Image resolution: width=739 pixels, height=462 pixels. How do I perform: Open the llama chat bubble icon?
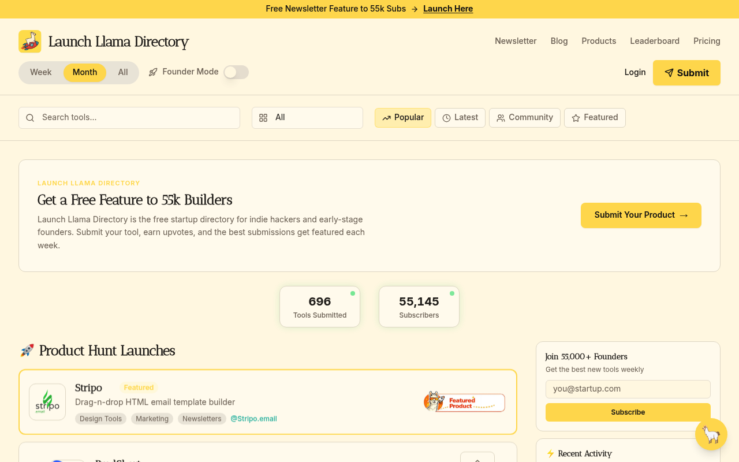(x=711, y=434)
